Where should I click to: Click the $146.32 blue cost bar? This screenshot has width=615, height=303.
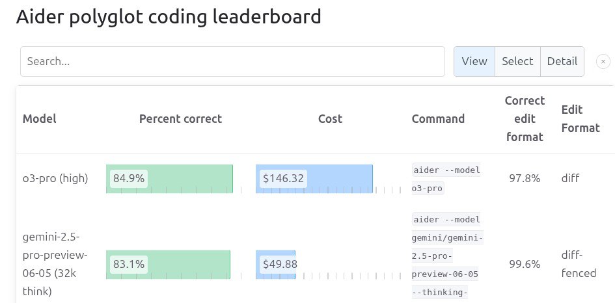tap(314, 178)
